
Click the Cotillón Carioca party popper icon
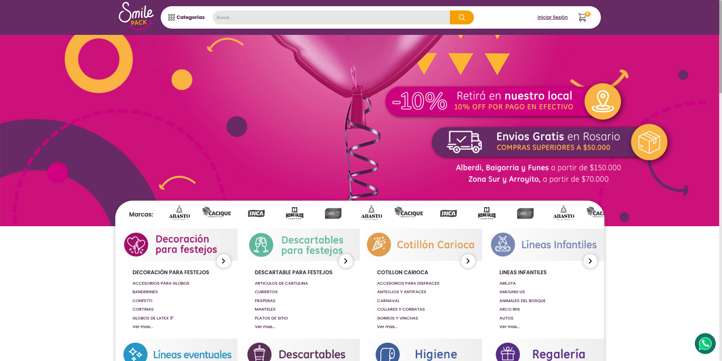pyautogui.click(x=379, y=245)
